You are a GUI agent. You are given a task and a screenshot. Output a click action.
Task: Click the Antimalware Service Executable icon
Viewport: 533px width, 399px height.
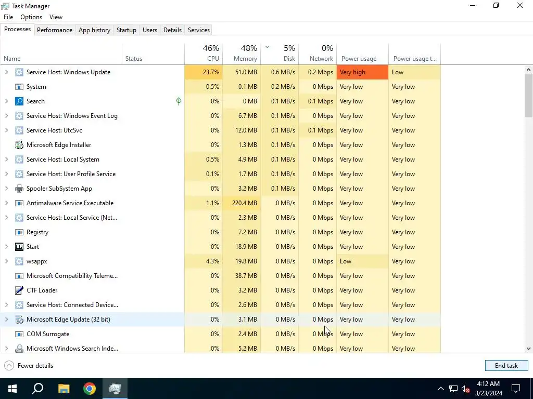pos(19,203)
